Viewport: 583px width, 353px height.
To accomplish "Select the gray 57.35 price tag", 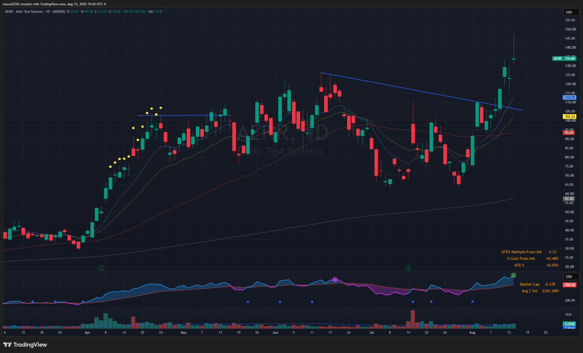I will pyautogui.click(x=569, y=198).
